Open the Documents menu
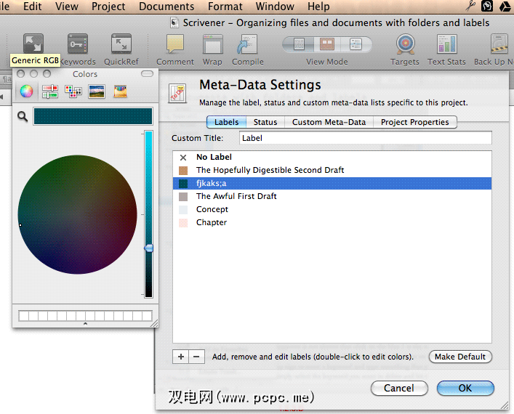 pyautogui.click(x=166, y=7)
